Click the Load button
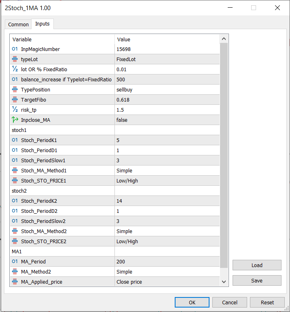This screenshot has width=290, height=312. pyautogui.click(x=257, y=265)
